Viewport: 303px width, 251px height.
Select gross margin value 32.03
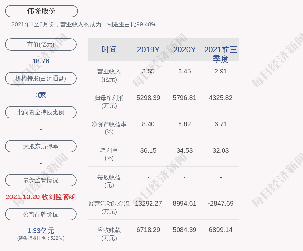221,150
